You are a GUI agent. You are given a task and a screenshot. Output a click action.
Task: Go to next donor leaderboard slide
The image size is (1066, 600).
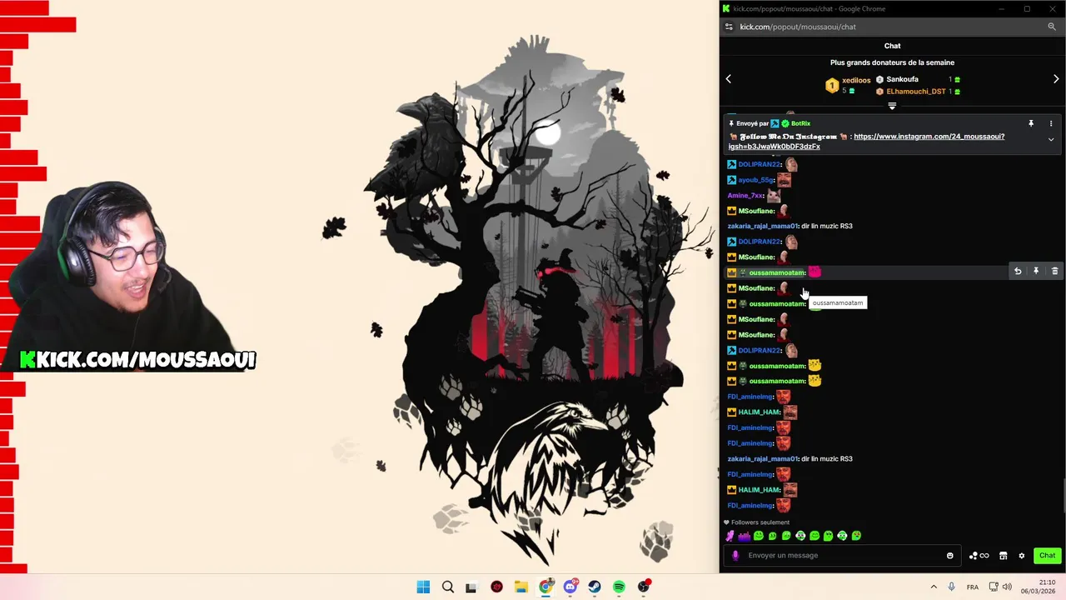pos(1056,79)
